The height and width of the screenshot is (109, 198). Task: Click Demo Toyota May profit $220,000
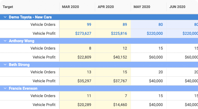coord(155,34)
